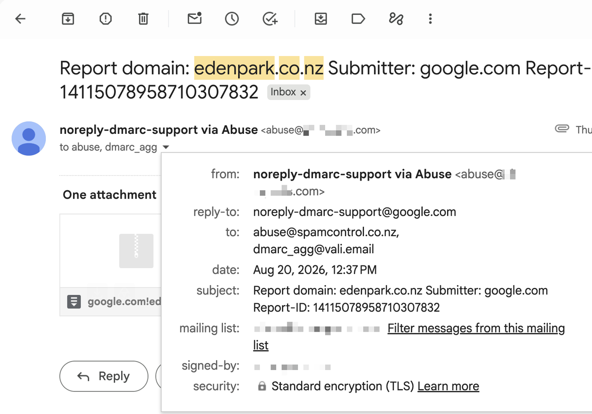Click the 'One attachment' heading
Viewport: 592px width, 414px height.
[x=110, y=194]
